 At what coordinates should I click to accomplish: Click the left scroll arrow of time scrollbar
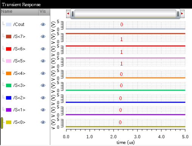point(68,14)
